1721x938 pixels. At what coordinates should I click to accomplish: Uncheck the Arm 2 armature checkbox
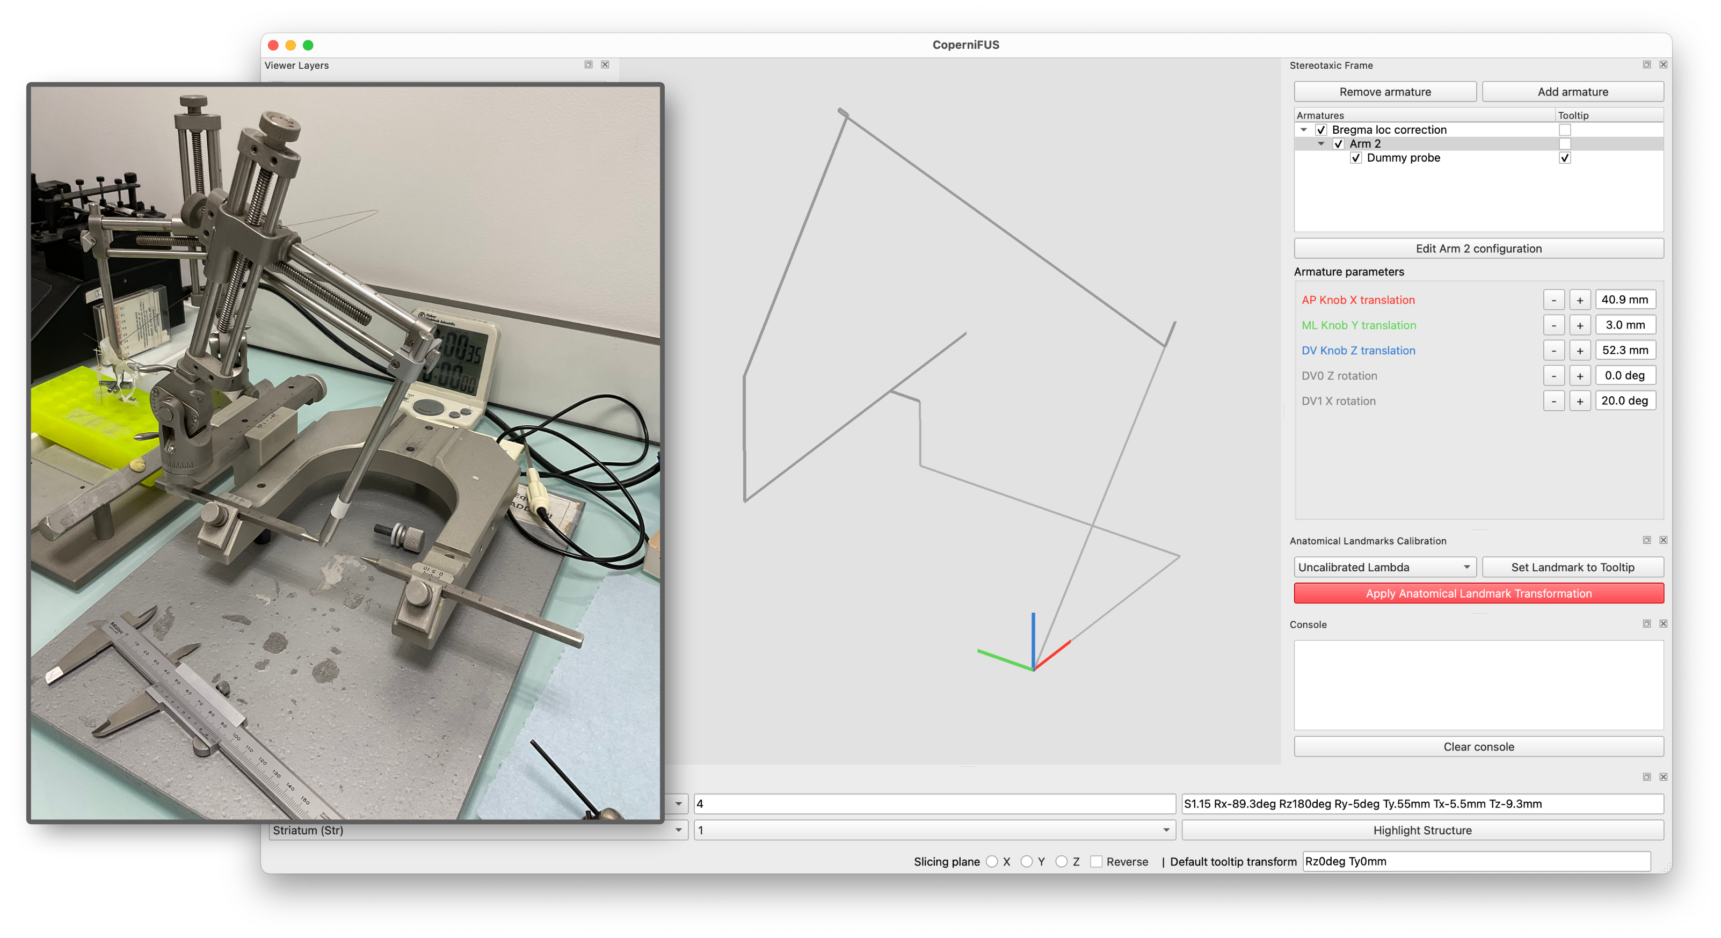pos(1338,144)
